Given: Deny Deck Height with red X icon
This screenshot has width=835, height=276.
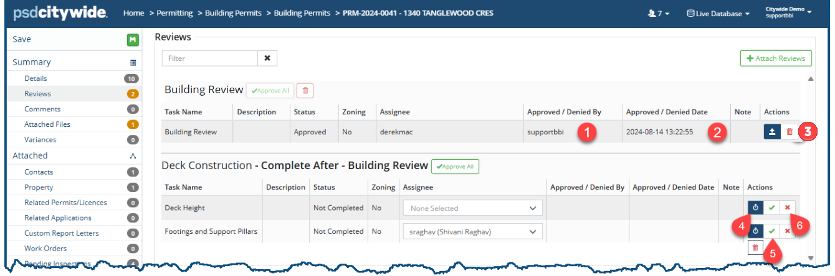Looking at the screenshot, I should (x=788, y=208).
